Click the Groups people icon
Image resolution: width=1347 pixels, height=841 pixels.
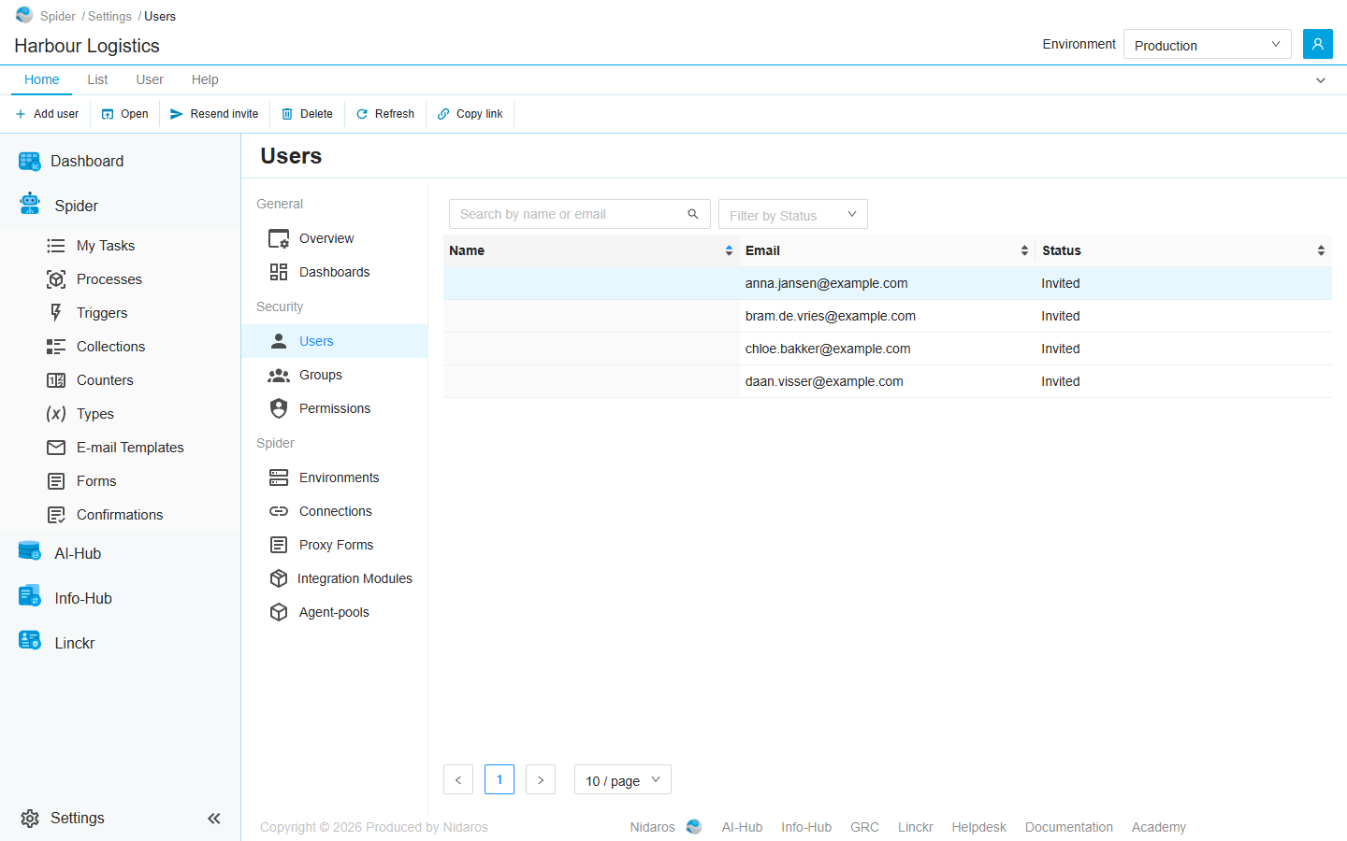(279, 376)
